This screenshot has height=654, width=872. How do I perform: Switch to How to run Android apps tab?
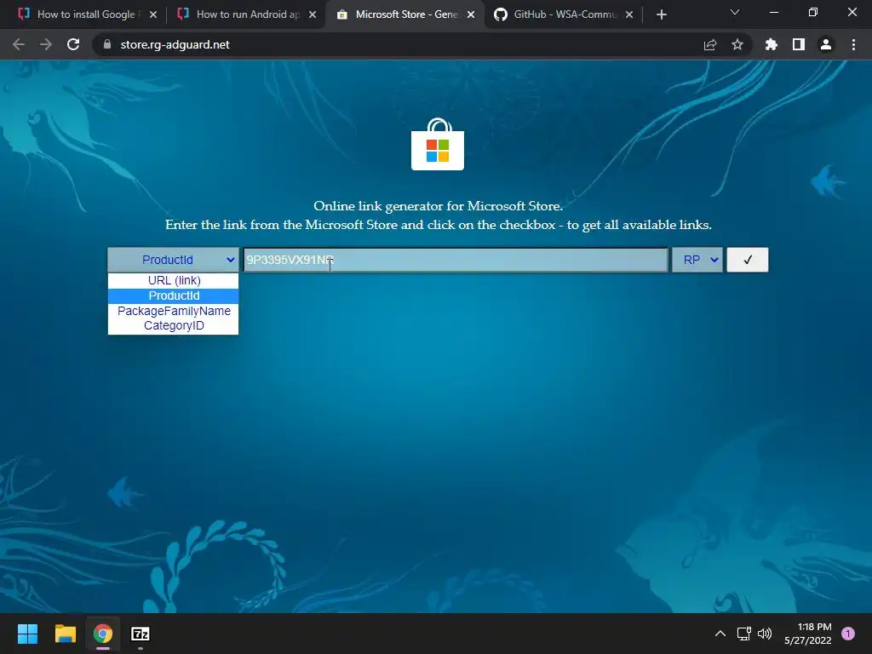tap(248, 14)
